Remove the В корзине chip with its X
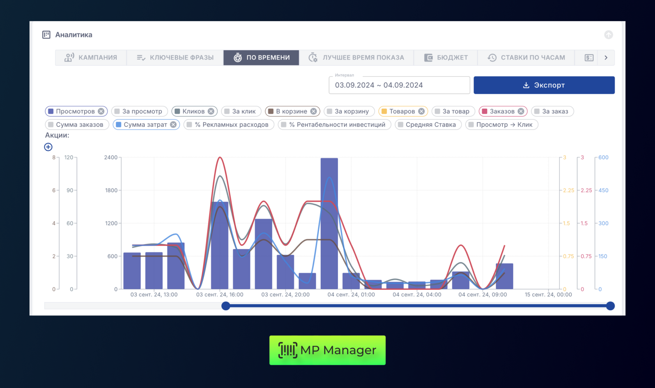Viewport: 655px width, 388px height. click(313, 111)
